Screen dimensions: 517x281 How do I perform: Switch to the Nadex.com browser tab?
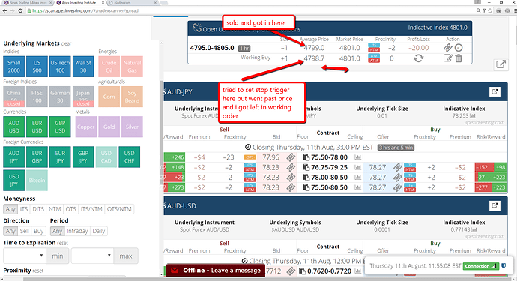point(132,3)
